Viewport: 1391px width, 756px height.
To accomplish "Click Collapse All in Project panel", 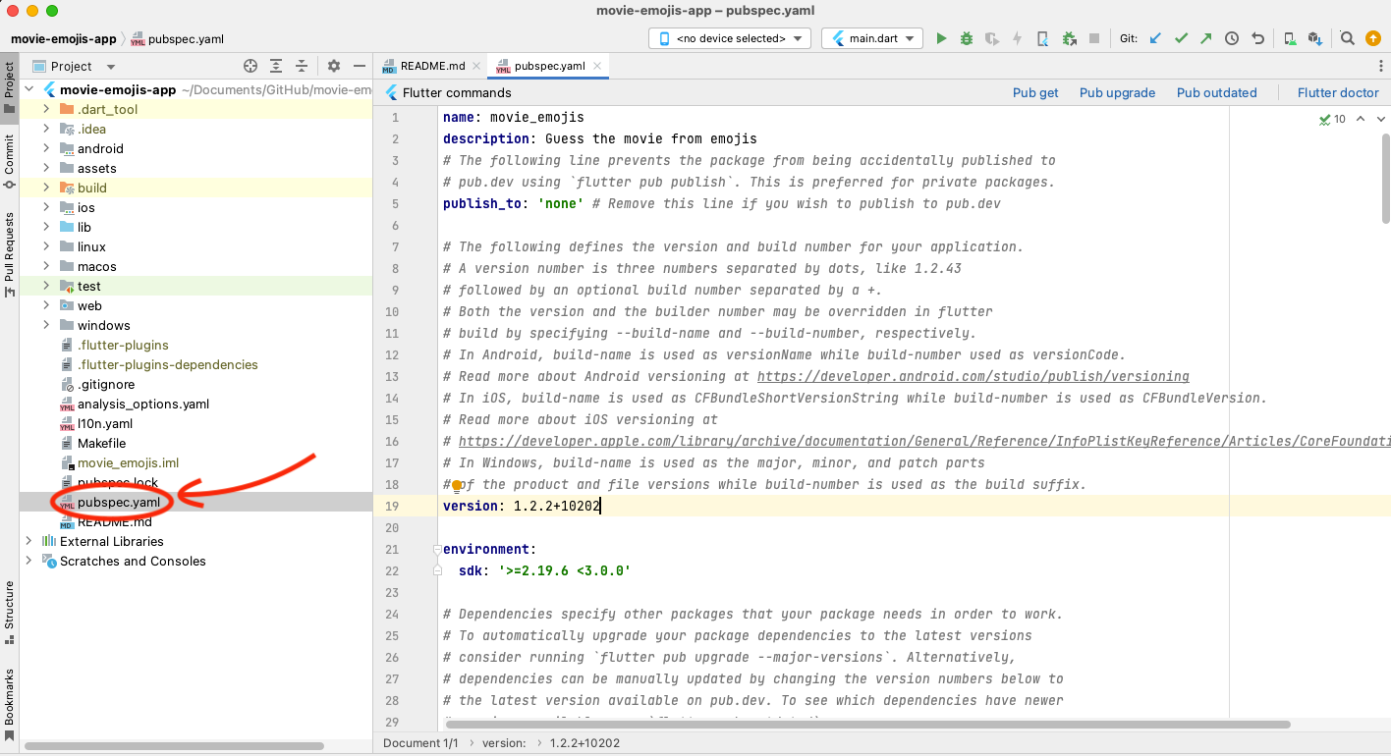I will (x=302, y=66).
